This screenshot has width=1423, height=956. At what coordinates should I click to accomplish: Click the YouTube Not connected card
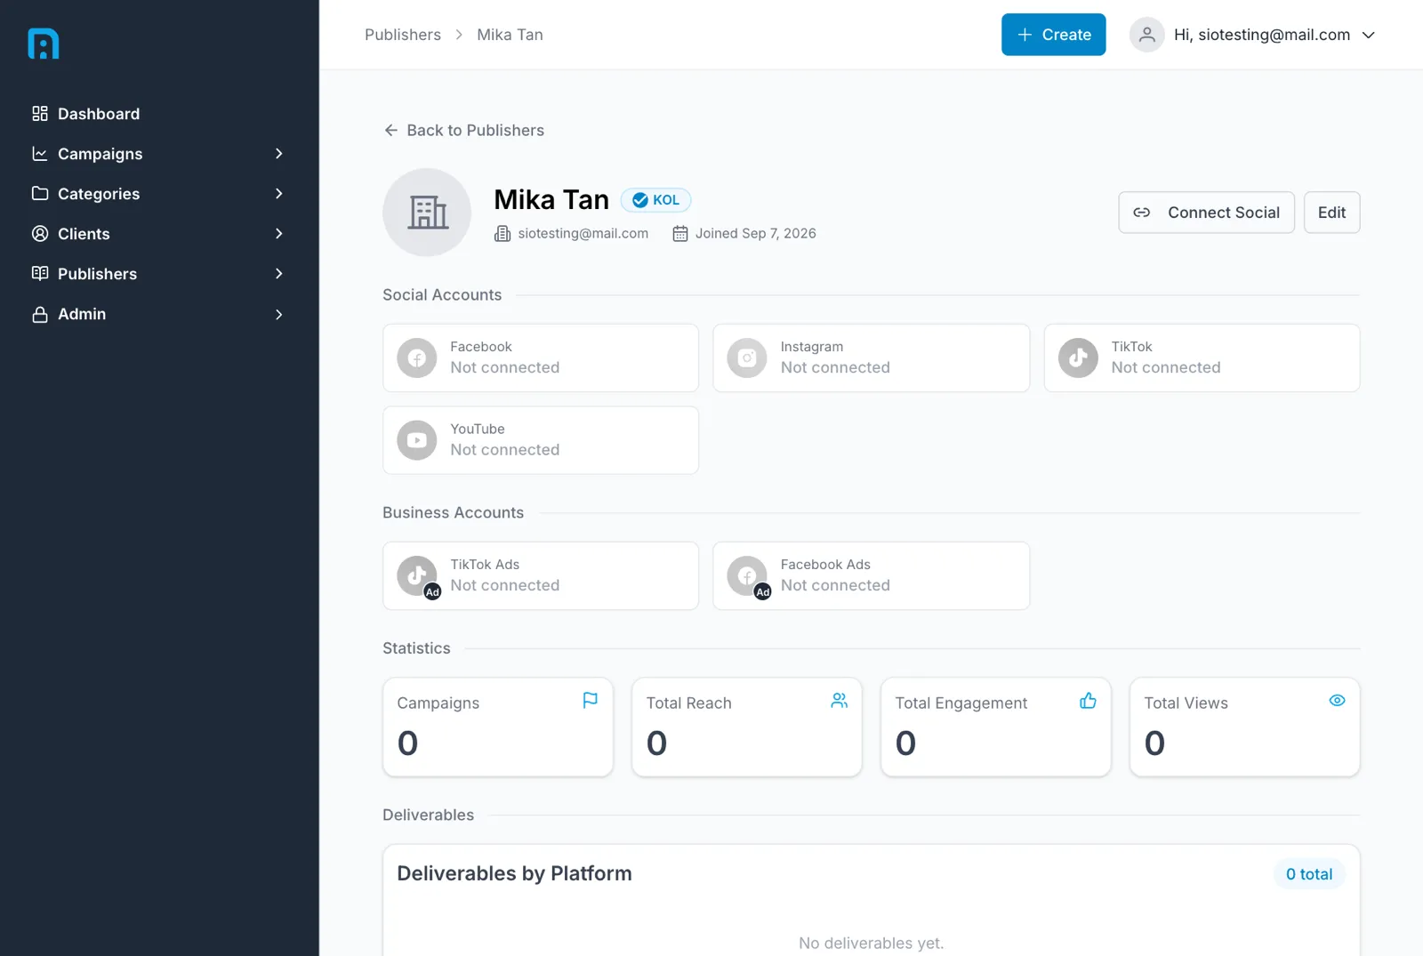[541, 440]
